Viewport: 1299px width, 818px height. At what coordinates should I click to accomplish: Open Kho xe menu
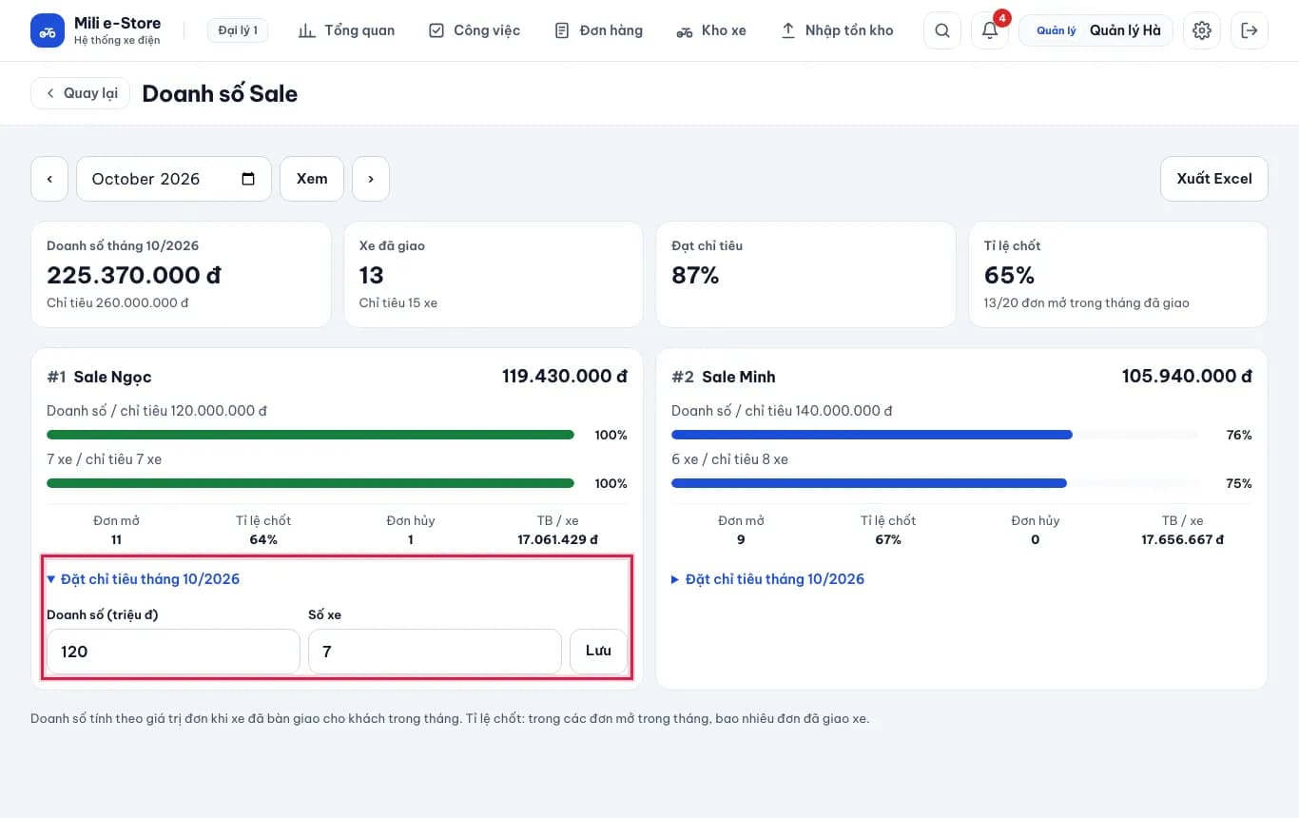[711, 30]
